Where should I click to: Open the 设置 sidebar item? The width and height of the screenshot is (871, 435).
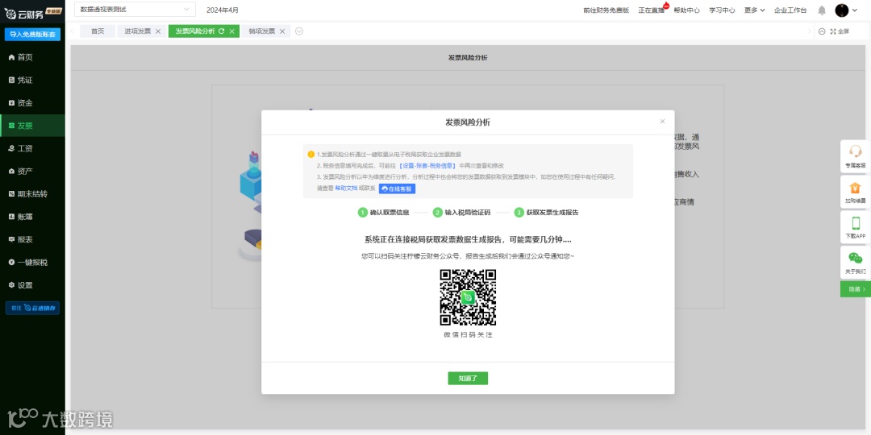32,284
